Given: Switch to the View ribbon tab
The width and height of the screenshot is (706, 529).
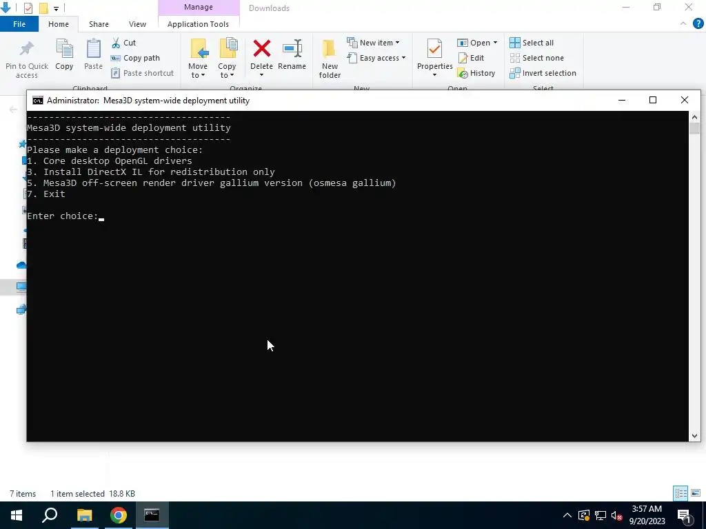Looking at the screenshot, I should [x=137, y=24].
